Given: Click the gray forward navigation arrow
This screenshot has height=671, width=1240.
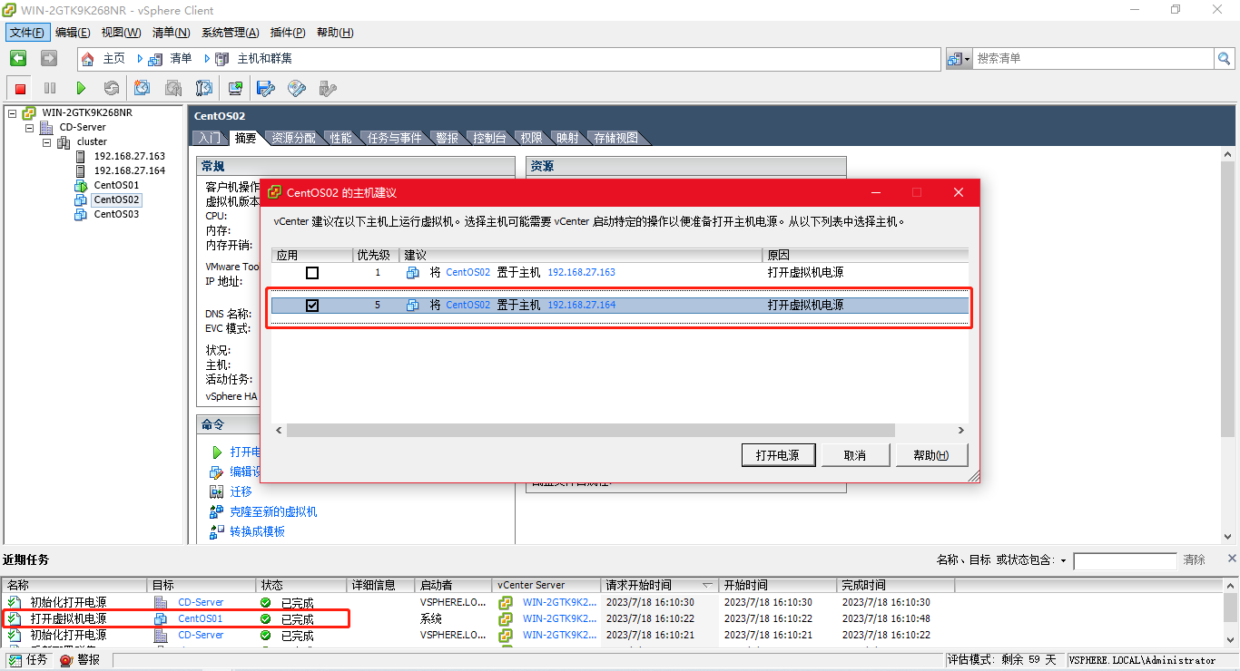Looking at the screenshot, I should [49, 58].
